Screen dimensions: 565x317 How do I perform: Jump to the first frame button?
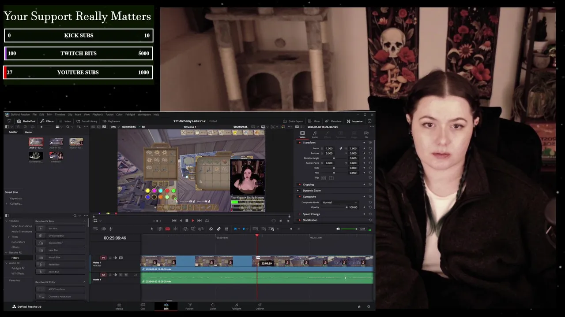(174, 221)
